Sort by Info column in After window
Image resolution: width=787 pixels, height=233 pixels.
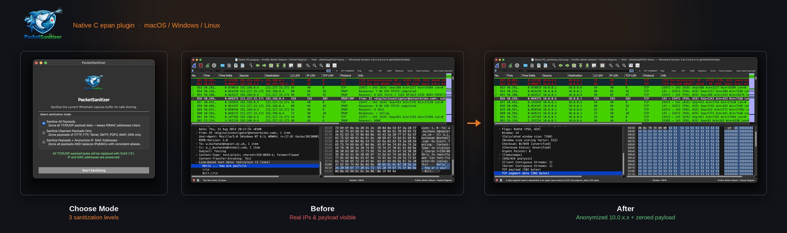click(x=705, y=76)
